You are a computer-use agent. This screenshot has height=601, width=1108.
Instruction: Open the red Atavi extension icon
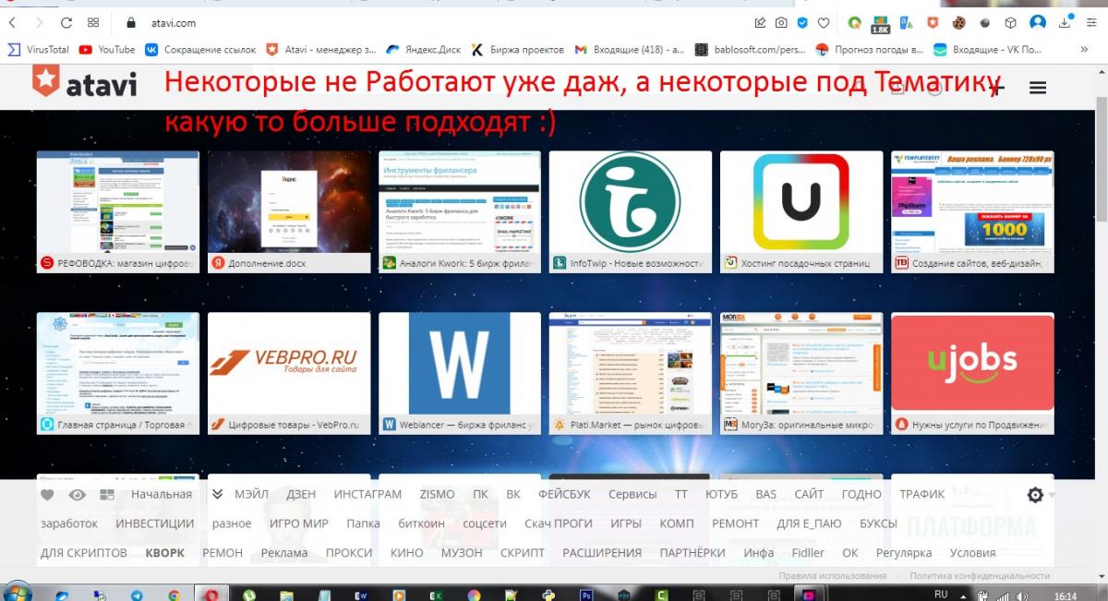[933, 23]
